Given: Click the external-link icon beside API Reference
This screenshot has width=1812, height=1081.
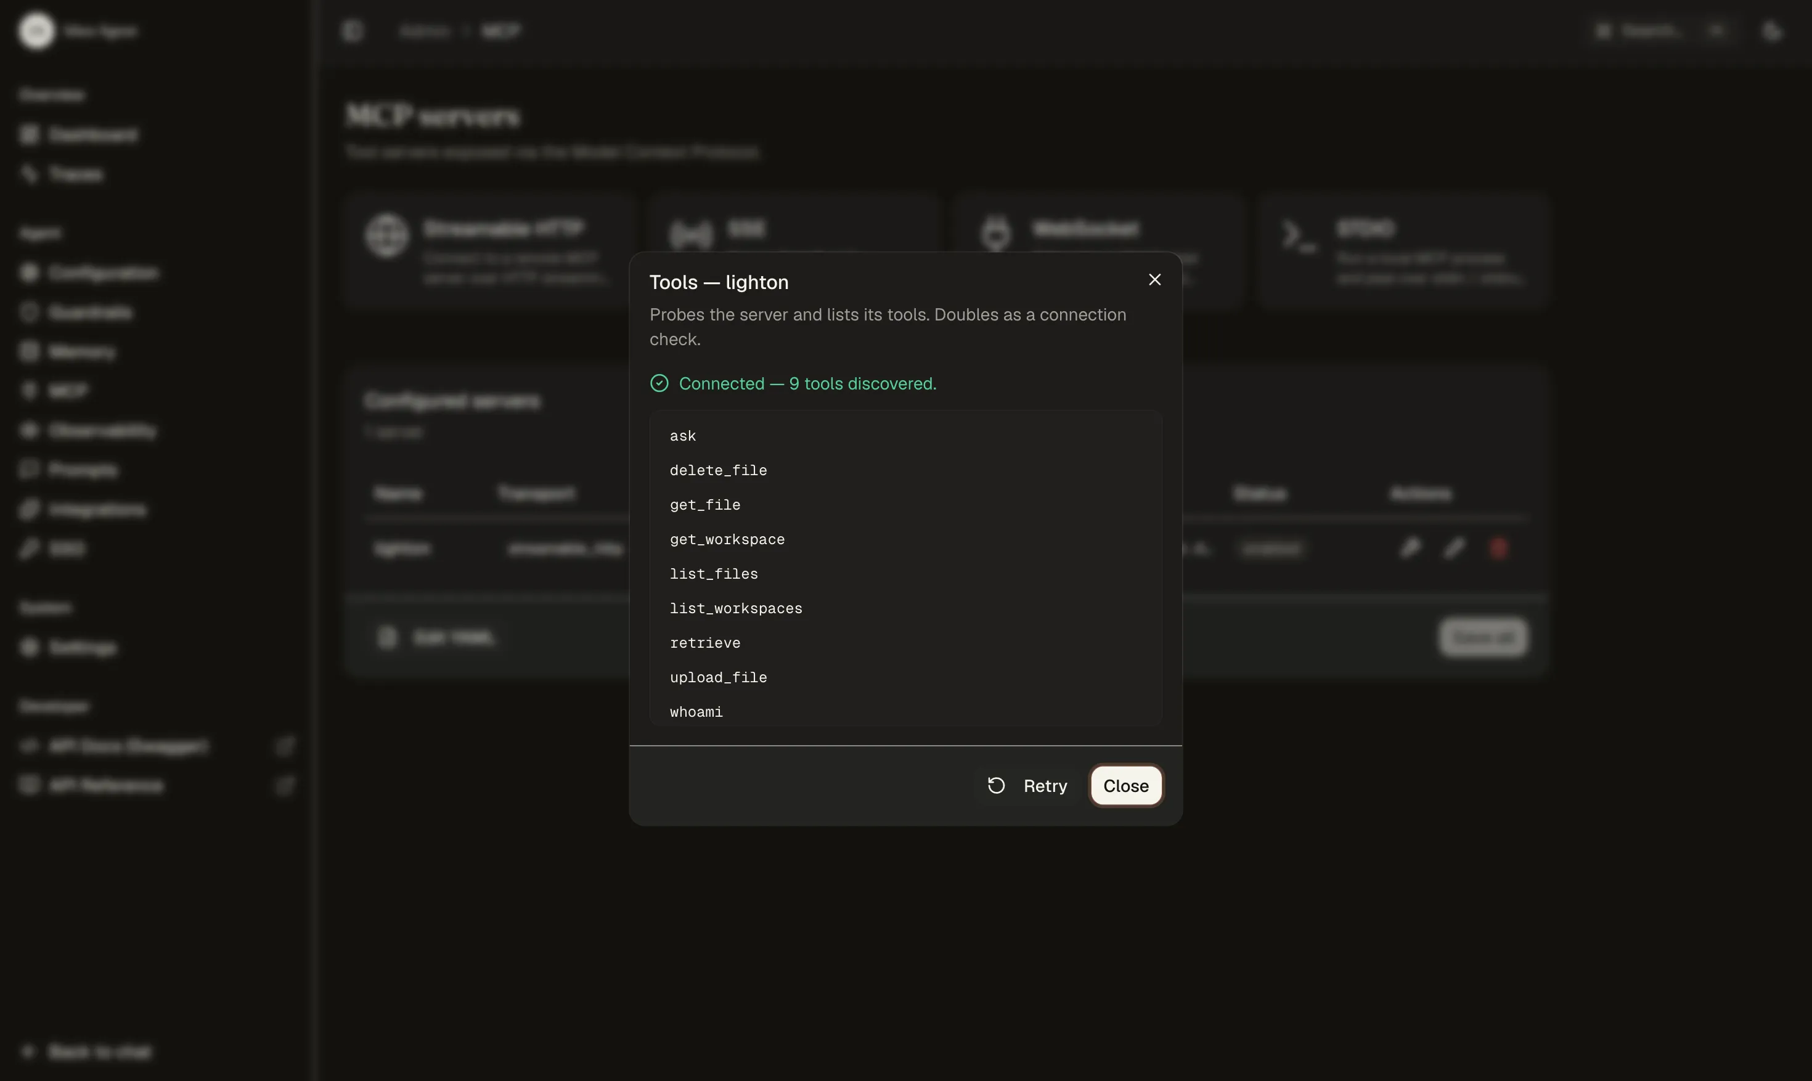Looking at the screenshot, I should pyautogui.click(x=285, y=785).
